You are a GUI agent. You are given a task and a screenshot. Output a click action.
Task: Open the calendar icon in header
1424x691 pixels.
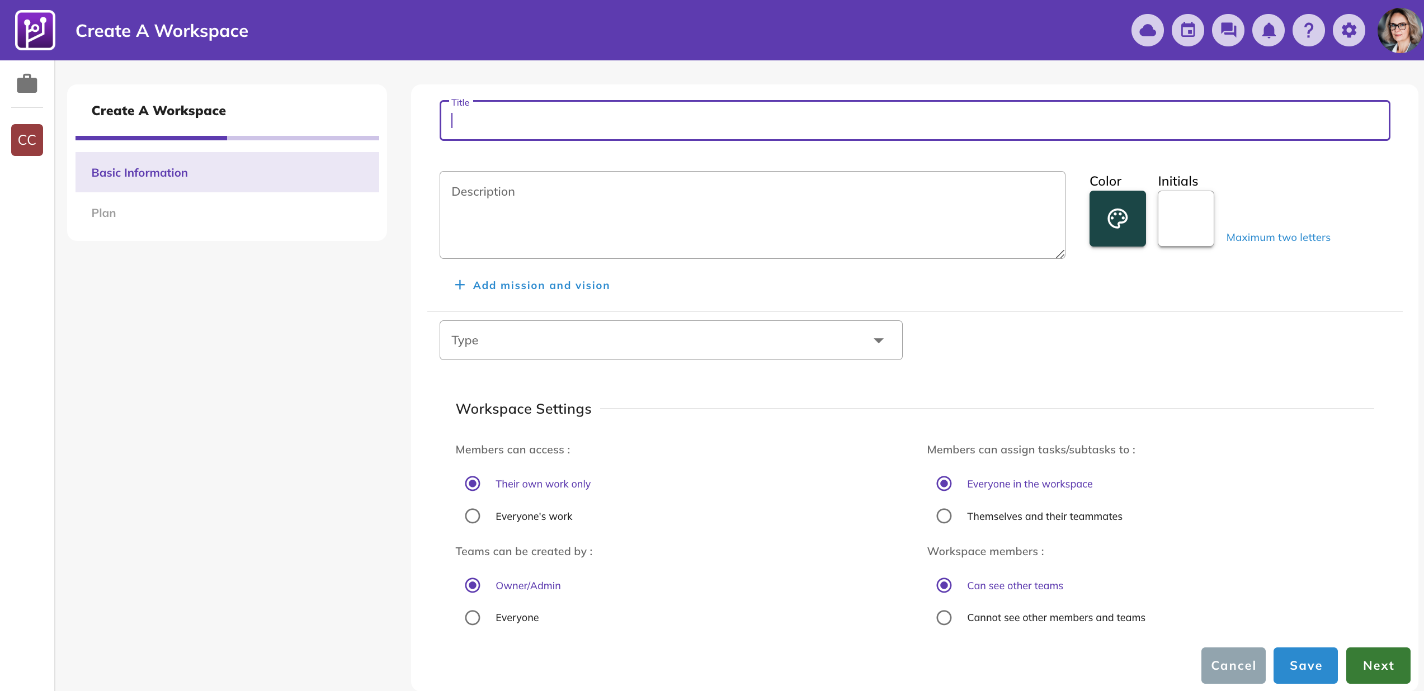1187,30
